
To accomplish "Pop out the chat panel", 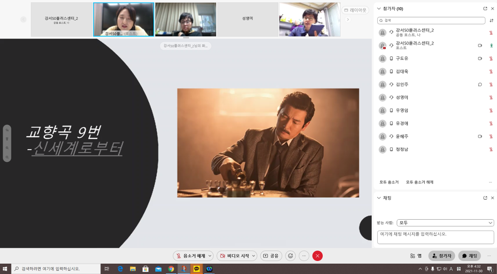I will point(485,198).
